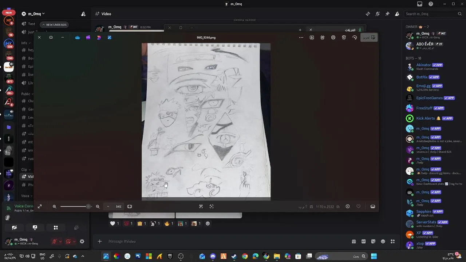Viewport: 466px width, 262px height.
Task: Toggle the fire reaction on message
Action: 169,223
